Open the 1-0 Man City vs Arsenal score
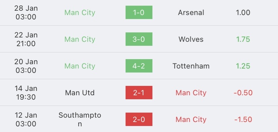The height and width of the screenshot is (132, 278). click(x=139, y=12)
